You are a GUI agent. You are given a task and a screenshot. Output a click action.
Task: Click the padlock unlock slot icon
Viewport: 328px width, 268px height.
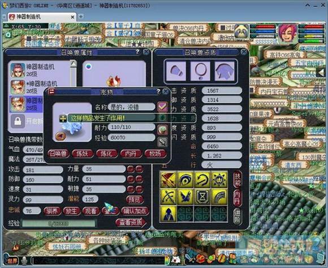[18, 121]
